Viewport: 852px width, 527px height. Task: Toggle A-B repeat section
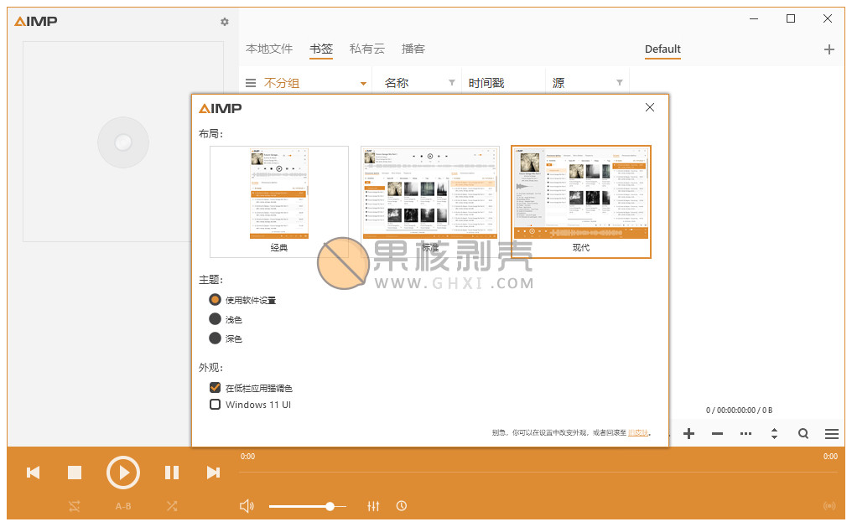point(122,506)
